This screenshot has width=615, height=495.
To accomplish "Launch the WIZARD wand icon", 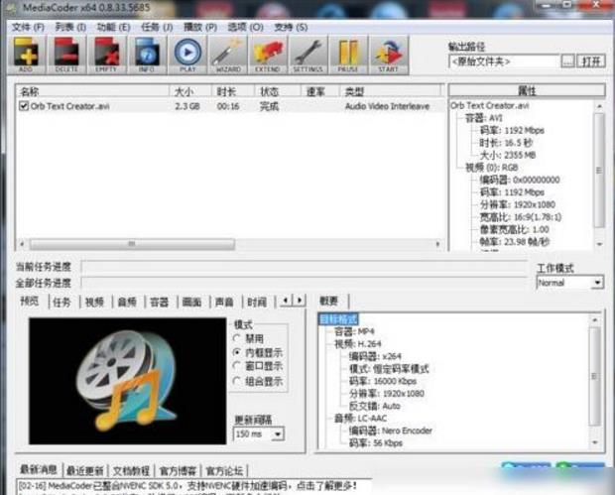I will point(228,55).
